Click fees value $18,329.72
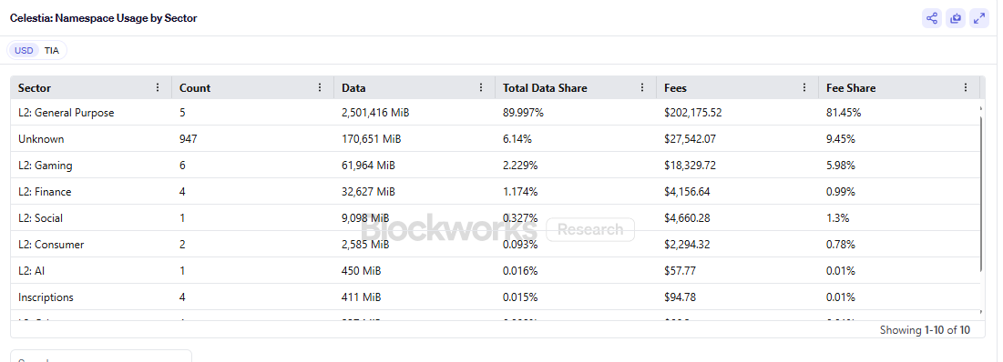1003x362 pixels. [x=691, y=166]
